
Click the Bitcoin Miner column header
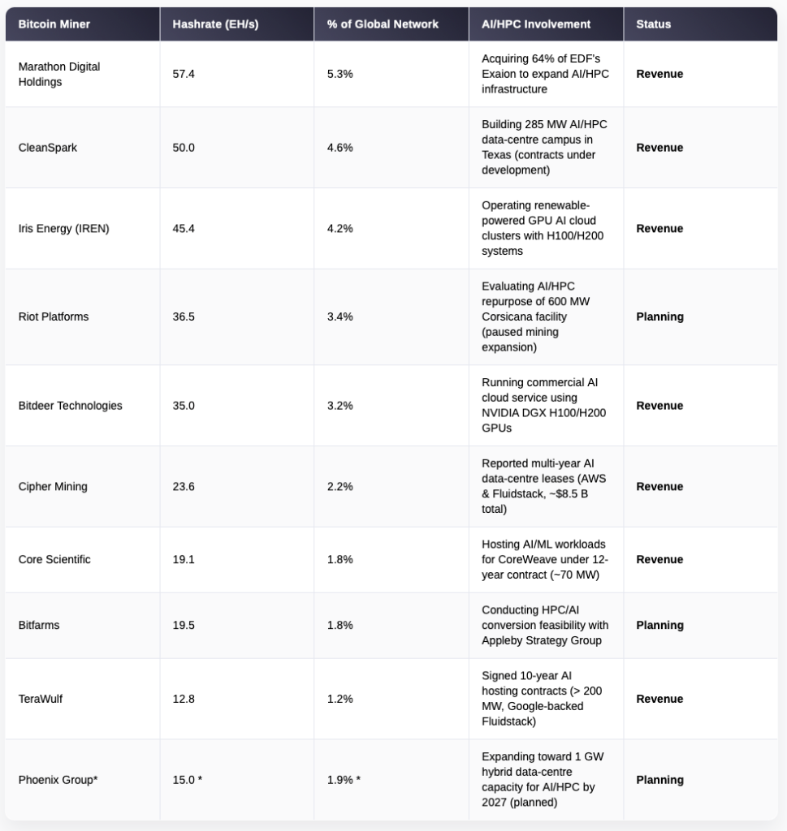pos(54,24)
